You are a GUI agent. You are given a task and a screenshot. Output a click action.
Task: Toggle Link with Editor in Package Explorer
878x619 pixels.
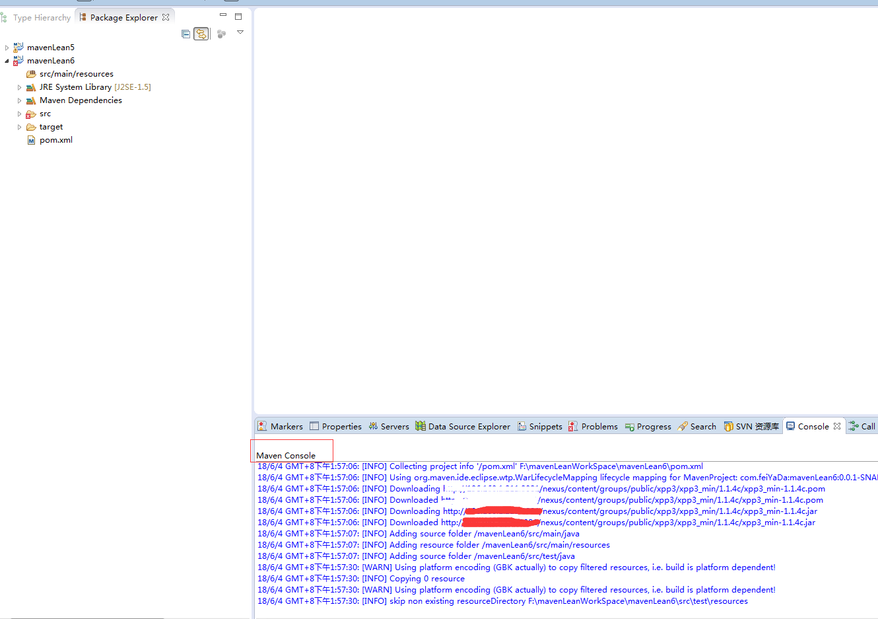tap(201, 34)
